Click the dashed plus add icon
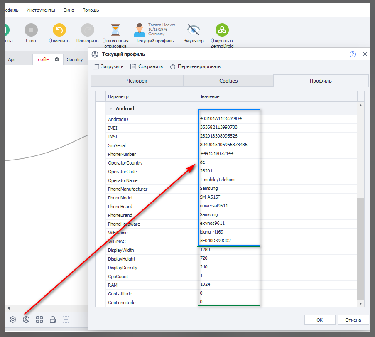 tap(66, 320)
